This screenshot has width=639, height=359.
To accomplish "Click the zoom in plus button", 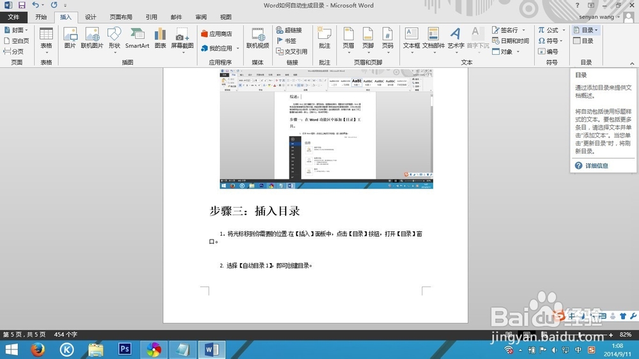I will (610, 335).
